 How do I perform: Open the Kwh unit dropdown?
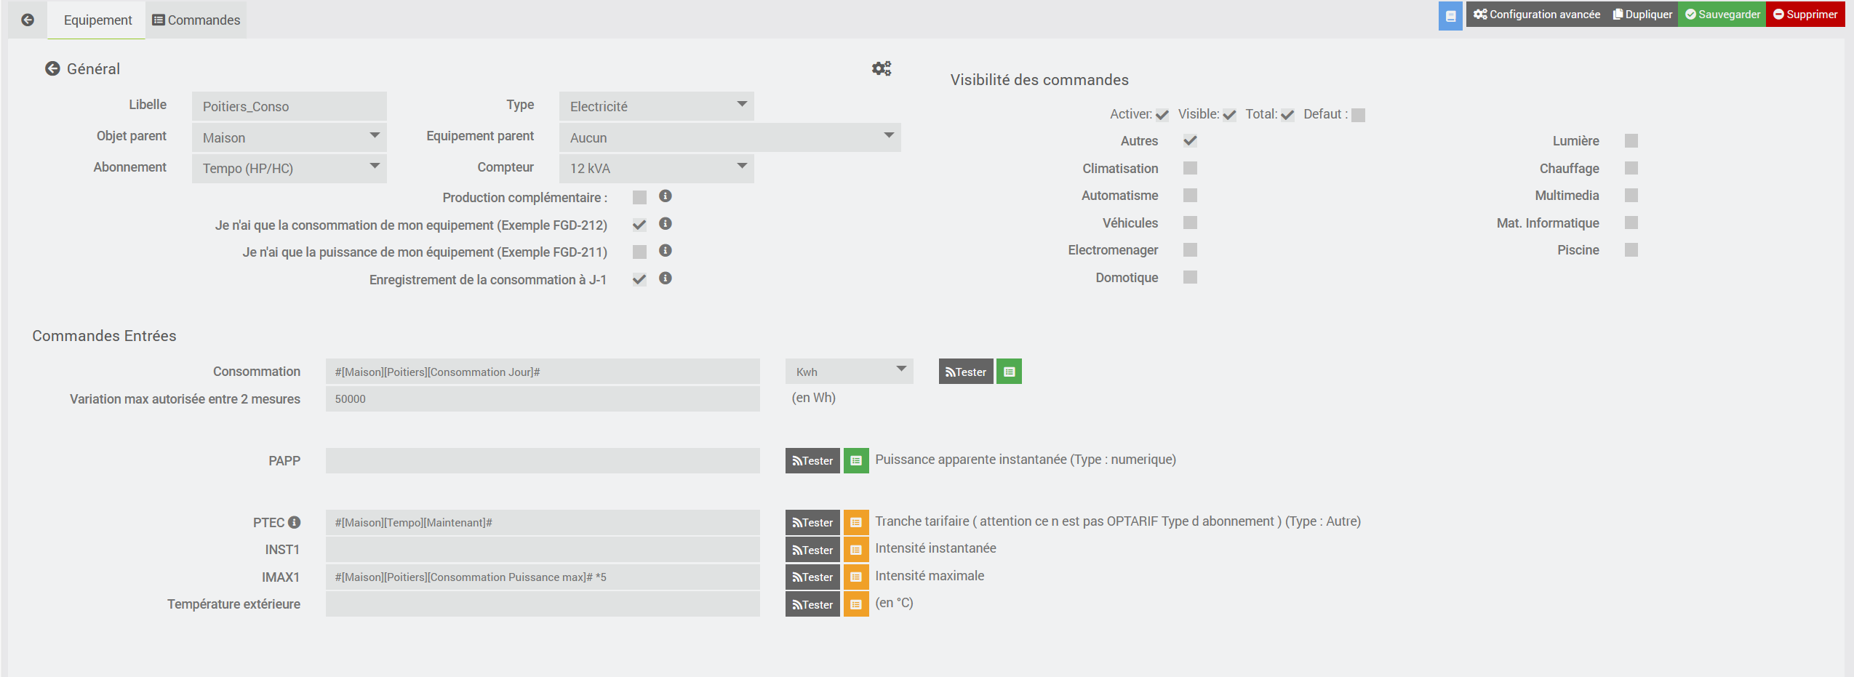tap(849, 372)
